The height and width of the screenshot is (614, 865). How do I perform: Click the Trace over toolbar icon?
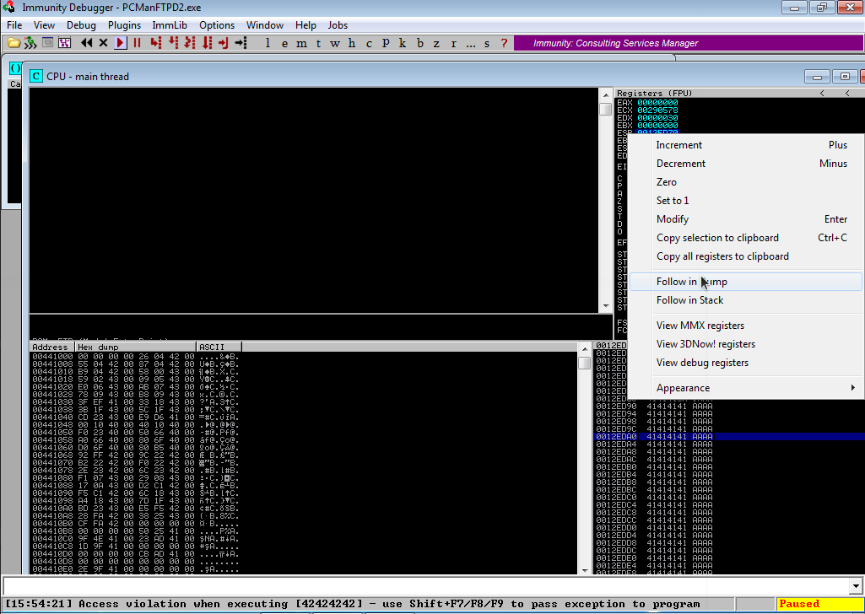[207, 43]
